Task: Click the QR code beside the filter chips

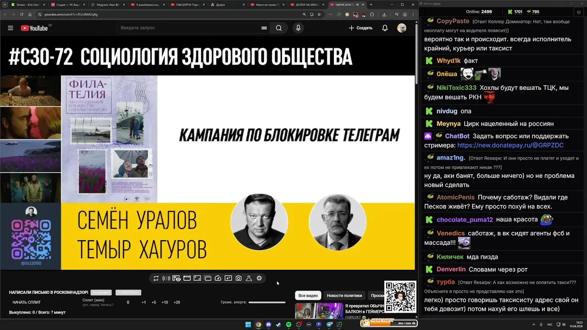Action: (400, 297)
